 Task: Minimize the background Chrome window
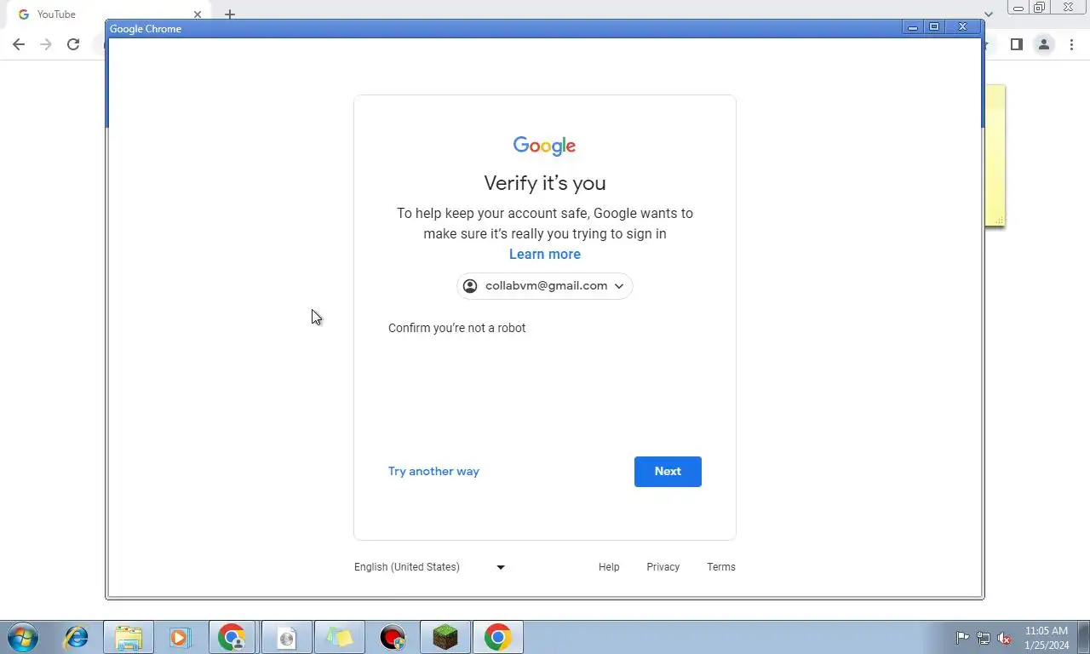tap(1018, 8)
